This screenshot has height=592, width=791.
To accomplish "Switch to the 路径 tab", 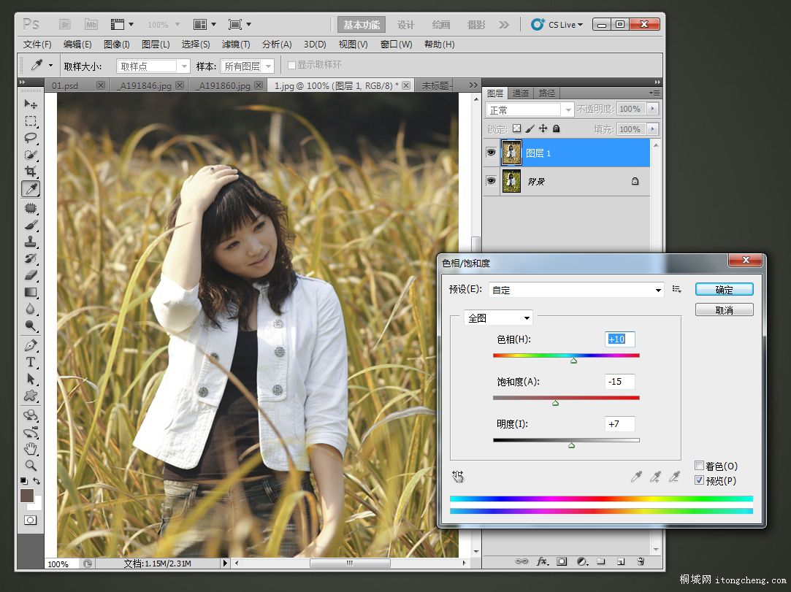I will click(547, 93).
